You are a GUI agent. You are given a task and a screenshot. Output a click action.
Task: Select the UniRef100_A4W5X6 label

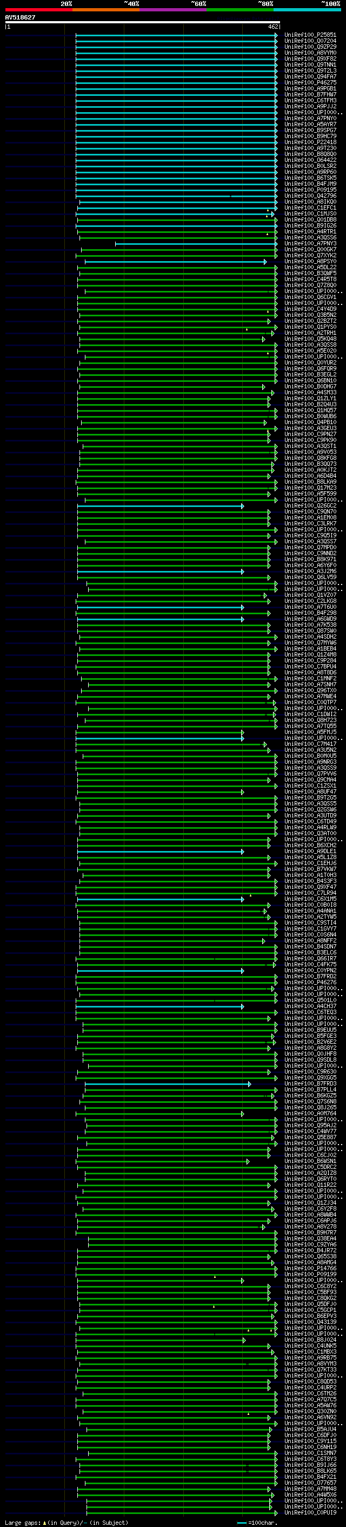pos(310,1494)
